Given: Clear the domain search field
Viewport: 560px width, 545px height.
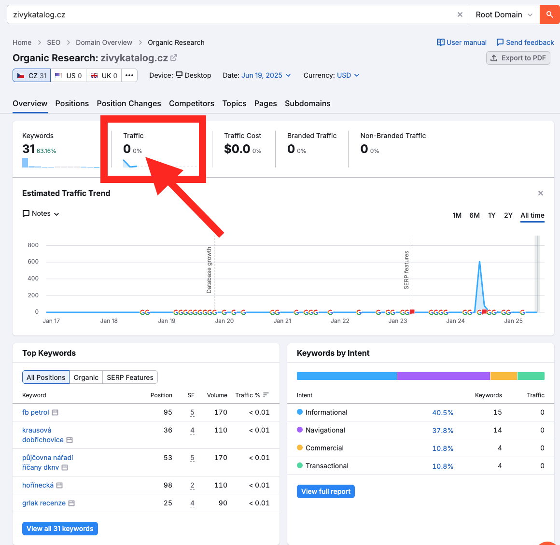Looking at the screenshot, I should click(460, 14).
